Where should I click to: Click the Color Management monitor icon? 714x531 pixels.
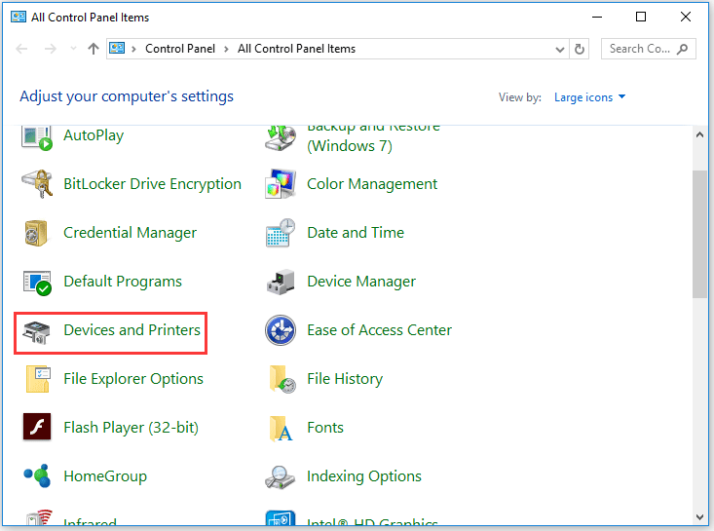[x=281, y=184]
